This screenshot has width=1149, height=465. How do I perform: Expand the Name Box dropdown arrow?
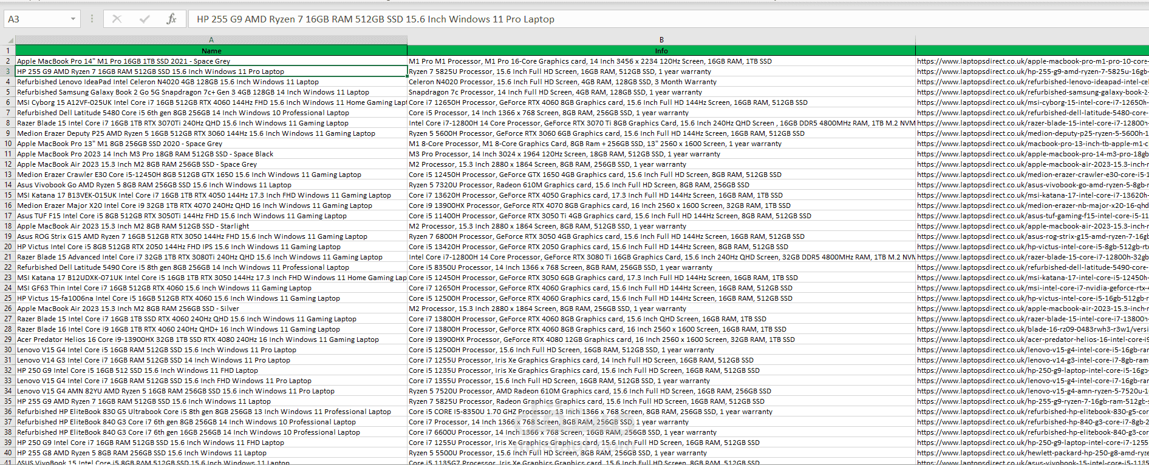click(73, 19)
